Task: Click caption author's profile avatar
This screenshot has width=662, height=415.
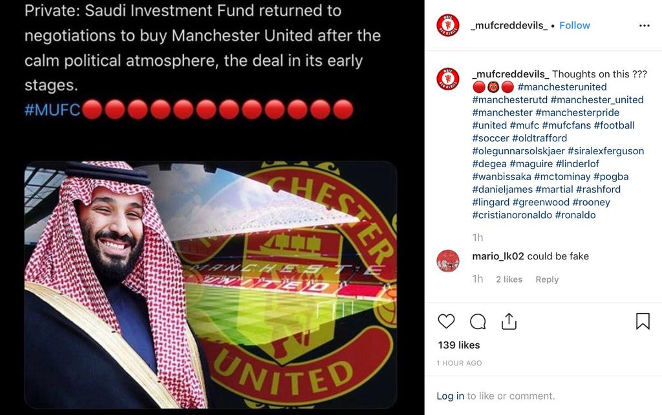Action: click(x=448, y=79)
